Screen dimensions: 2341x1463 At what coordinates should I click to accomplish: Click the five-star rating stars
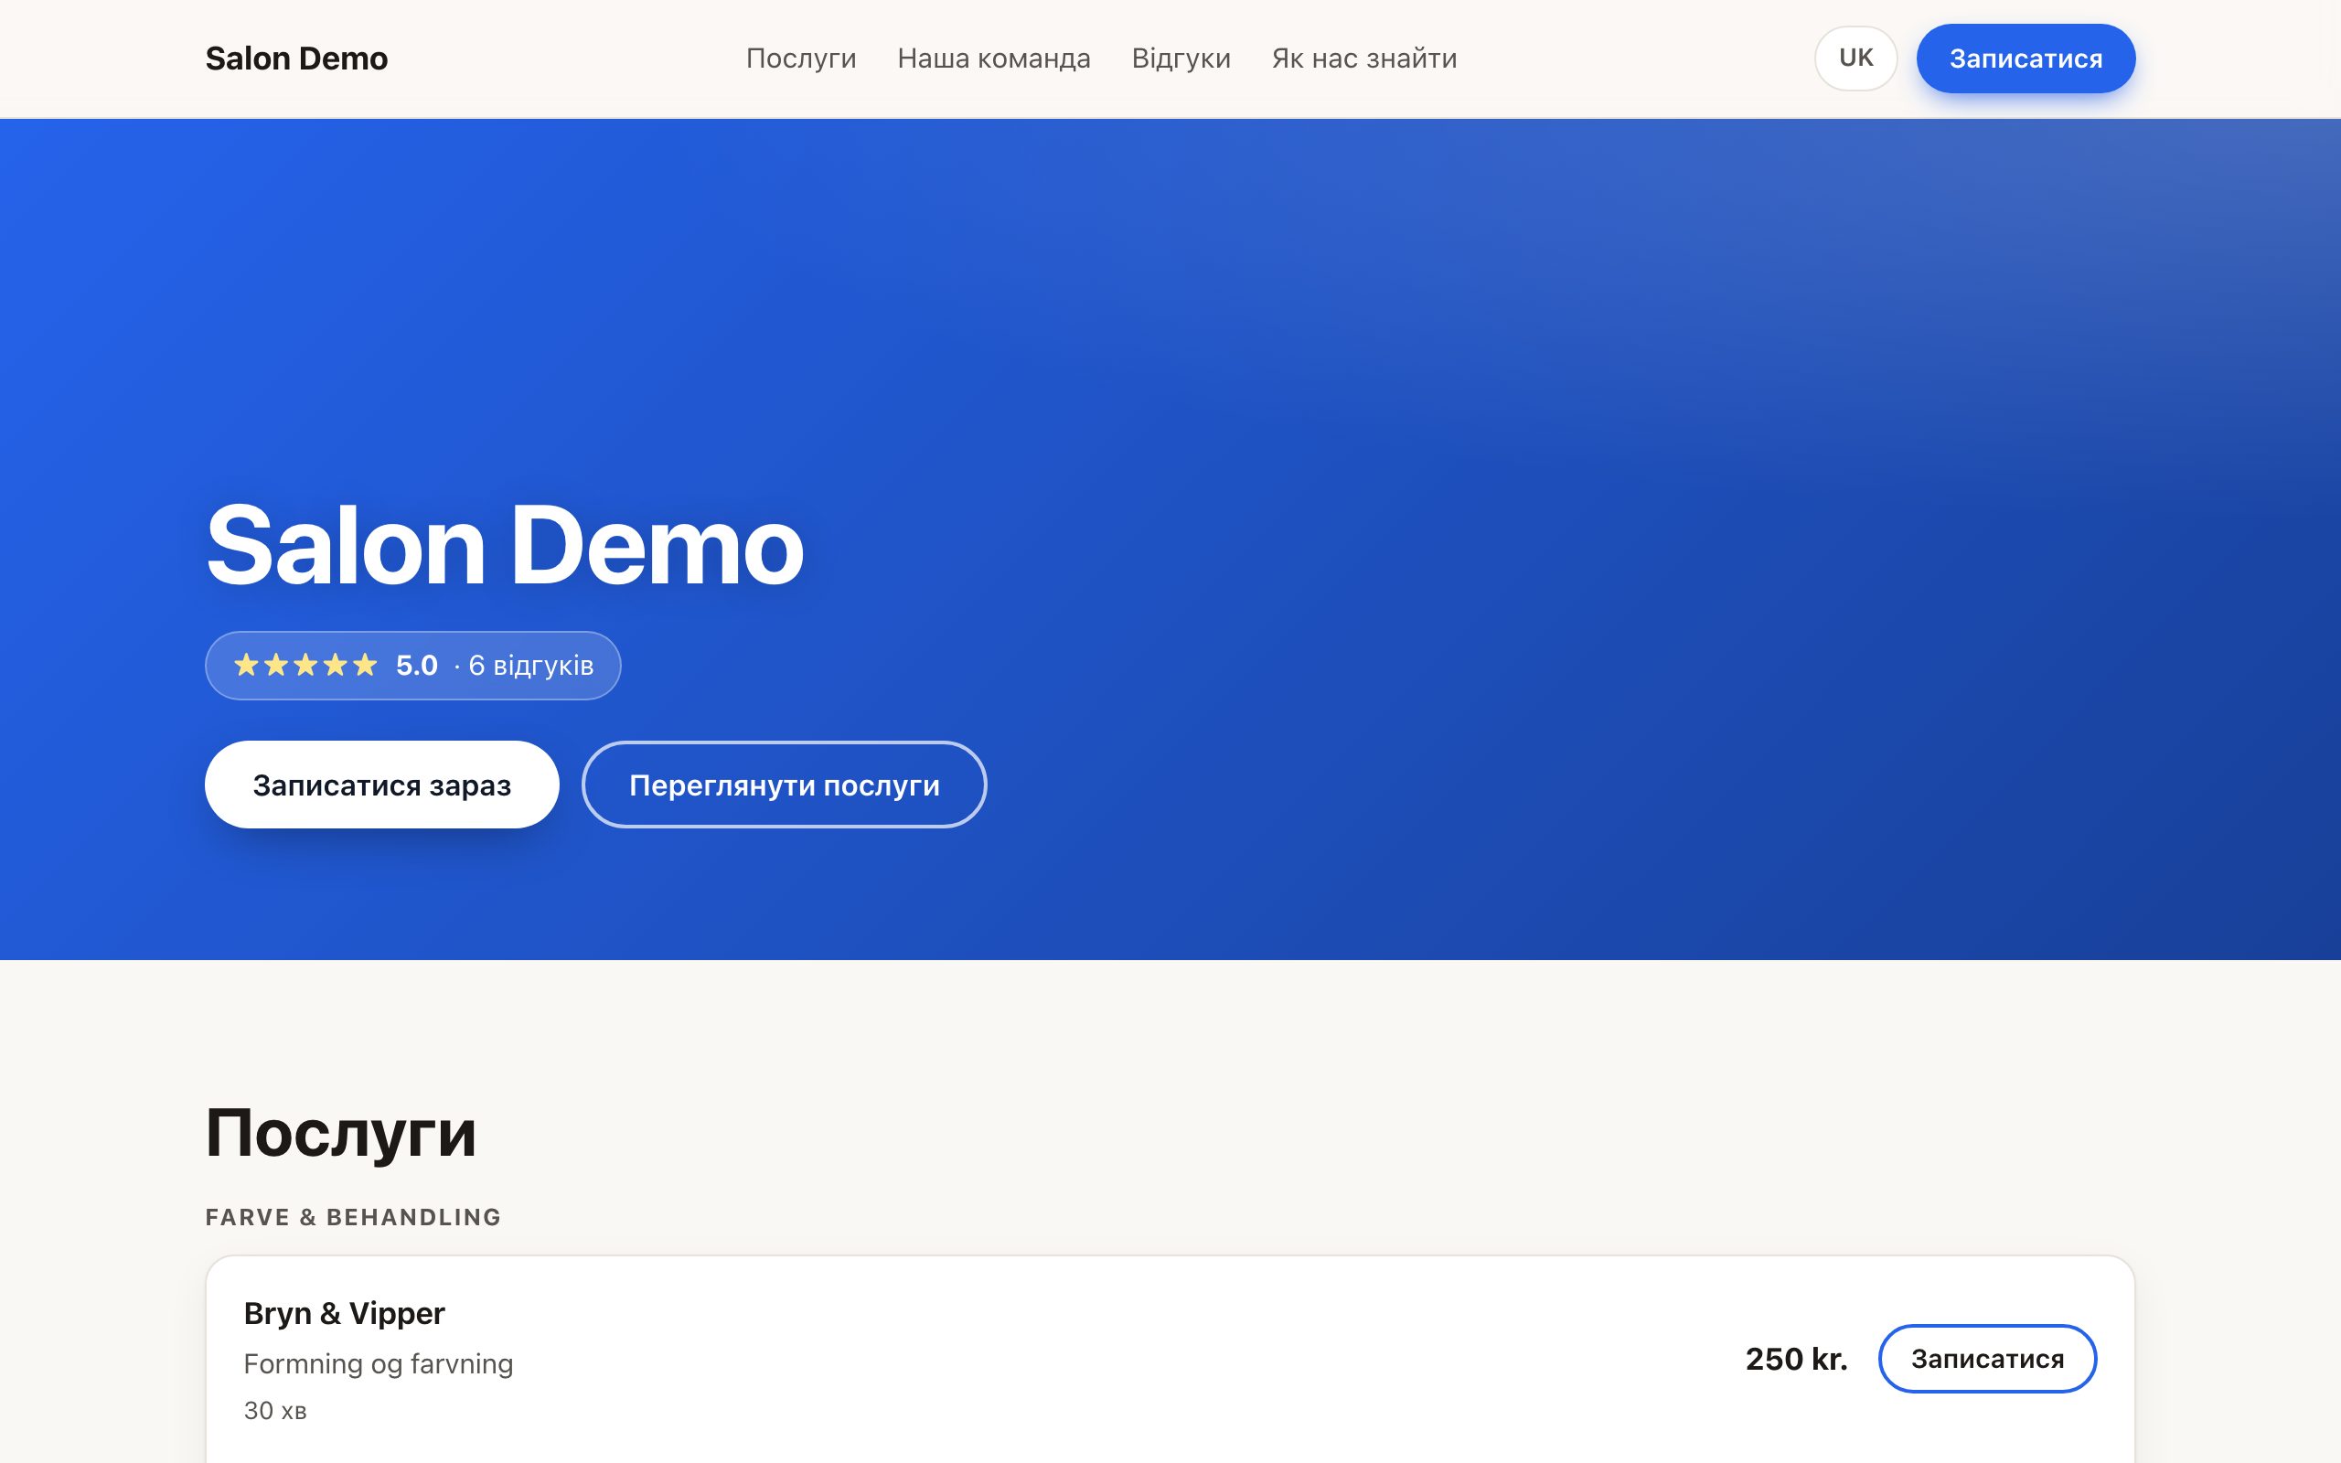click(x=305, y=665)
